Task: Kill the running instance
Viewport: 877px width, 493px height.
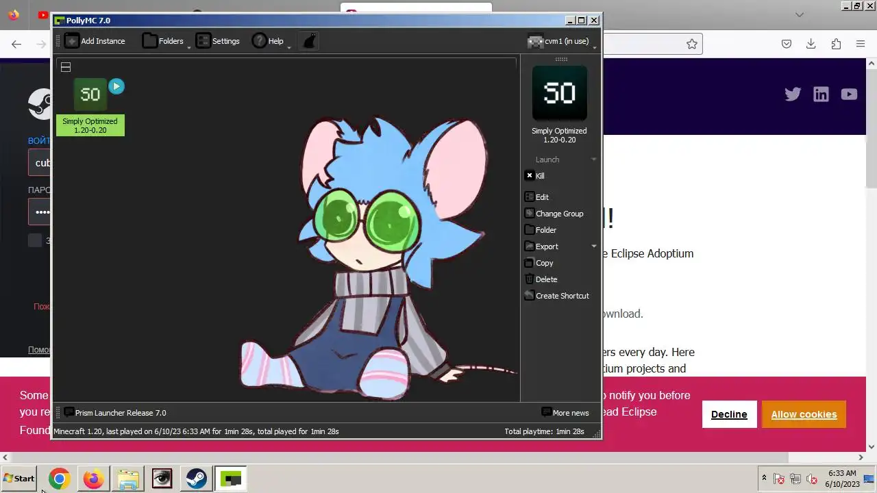Action: click(x=535, y=176)
